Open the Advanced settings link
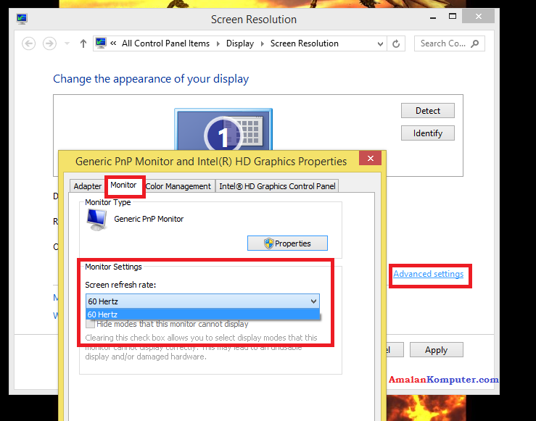This screenshot has height=421, width=536. click(x=429, y=274)
